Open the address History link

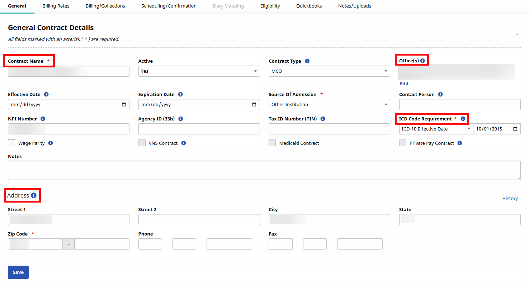tap(510, 198)
